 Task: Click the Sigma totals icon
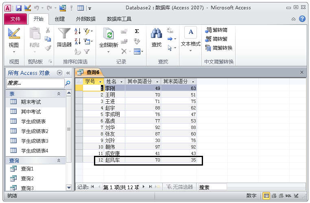(x=137, y=31)
